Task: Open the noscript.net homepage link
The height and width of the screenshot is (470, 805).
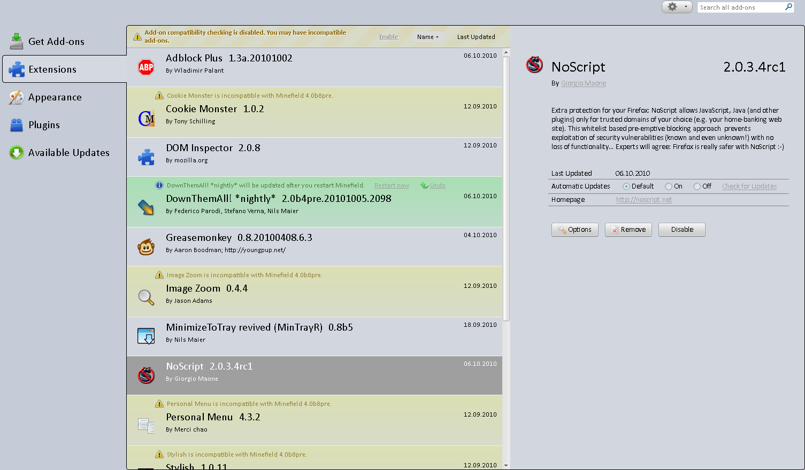Action: [644, 200]
